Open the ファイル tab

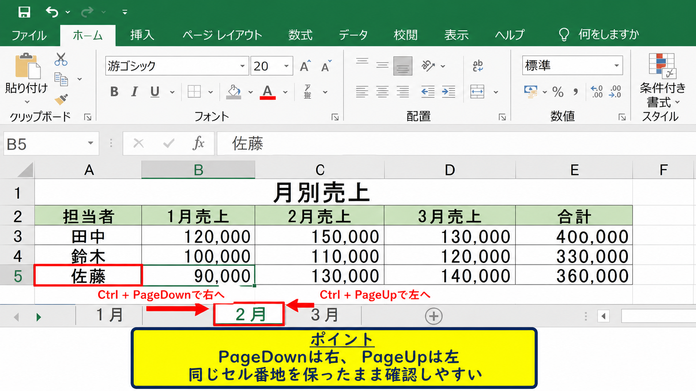[29, 35]
